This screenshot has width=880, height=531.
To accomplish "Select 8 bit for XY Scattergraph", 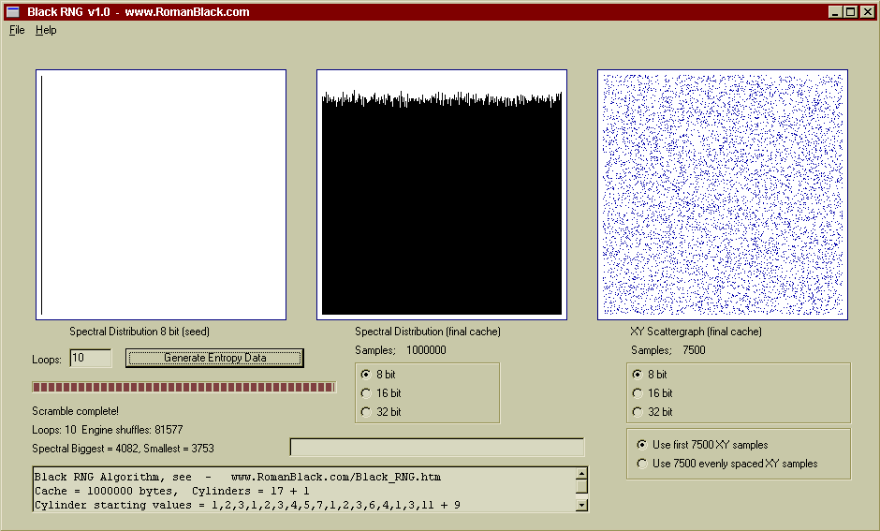I will coord(638,375).
